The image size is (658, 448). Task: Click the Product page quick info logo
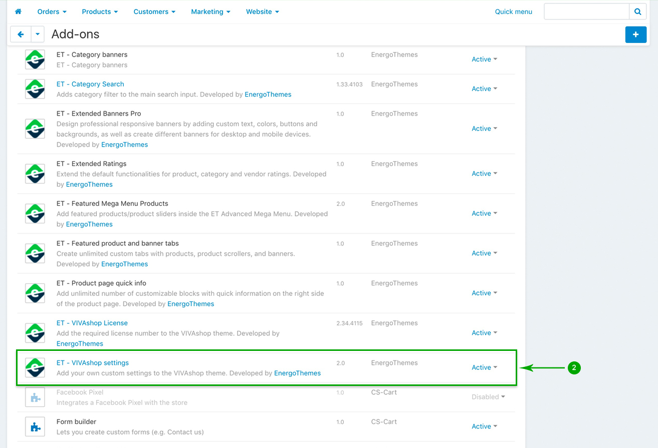click(35, 293)
